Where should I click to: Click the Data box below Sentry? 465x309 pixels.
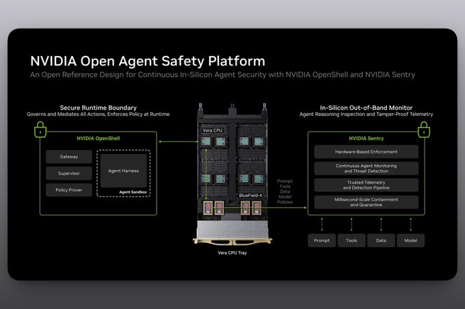tap(381, 240)
